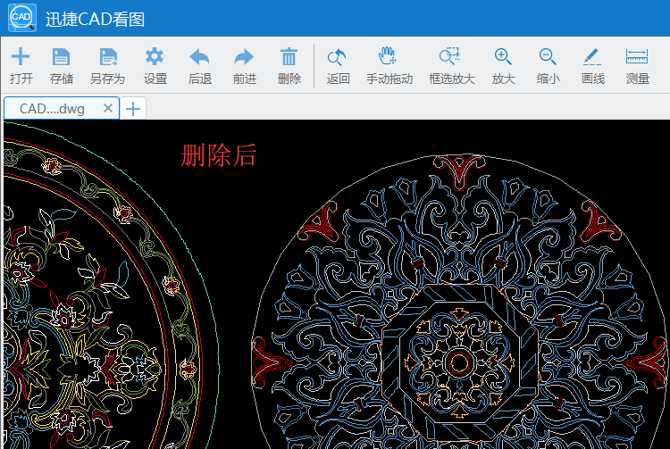Choose 另存为 (Save As) icon
The image size is (670, 449).
pos(108,57)
